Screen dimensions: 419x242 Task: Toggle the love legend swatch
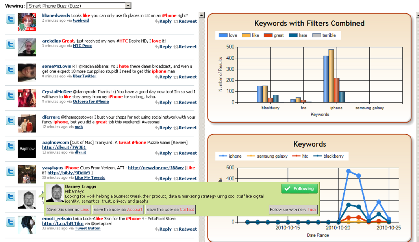[223, 35]
